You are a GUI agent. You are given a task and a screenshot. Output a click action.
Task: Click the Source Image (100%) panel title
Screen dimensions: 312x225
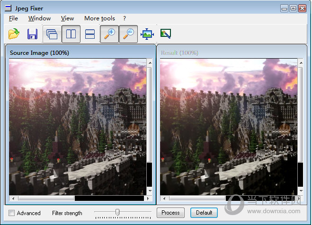tap(39, 53)
